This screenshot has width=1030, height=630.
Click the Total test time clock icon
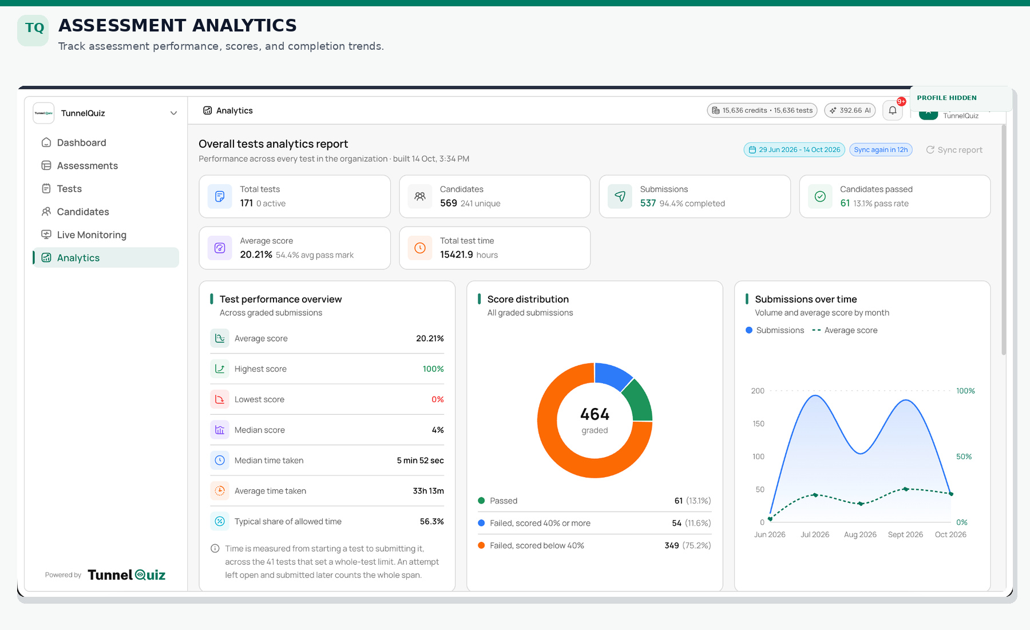(420, 248)
